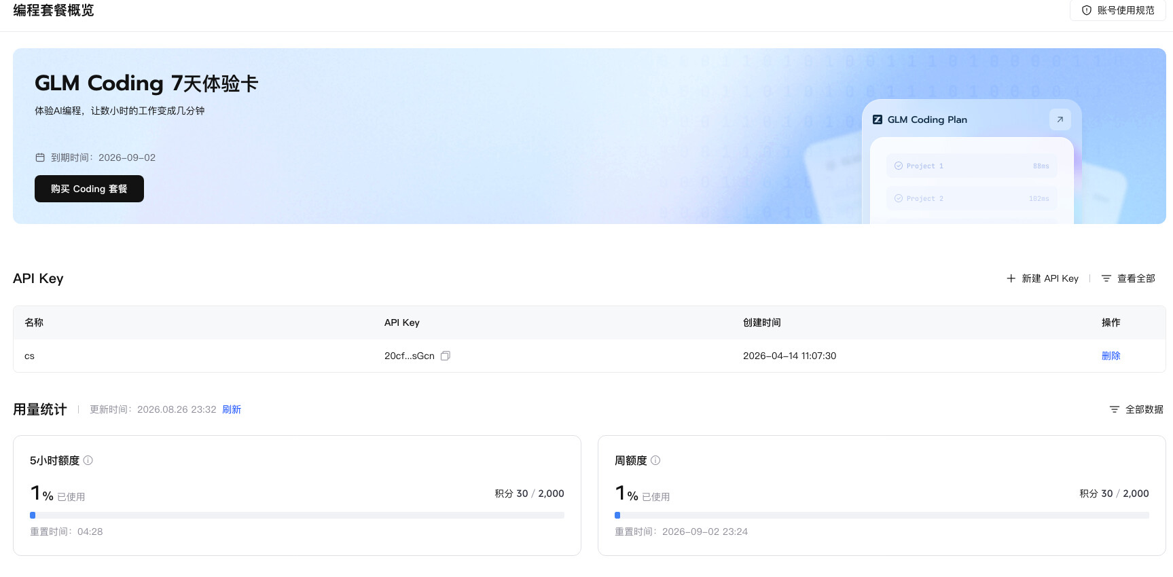Viewport: 1173px width, 577px height.
Task: Click the Project 2 check icon
Action: click(x=899, y=198)
